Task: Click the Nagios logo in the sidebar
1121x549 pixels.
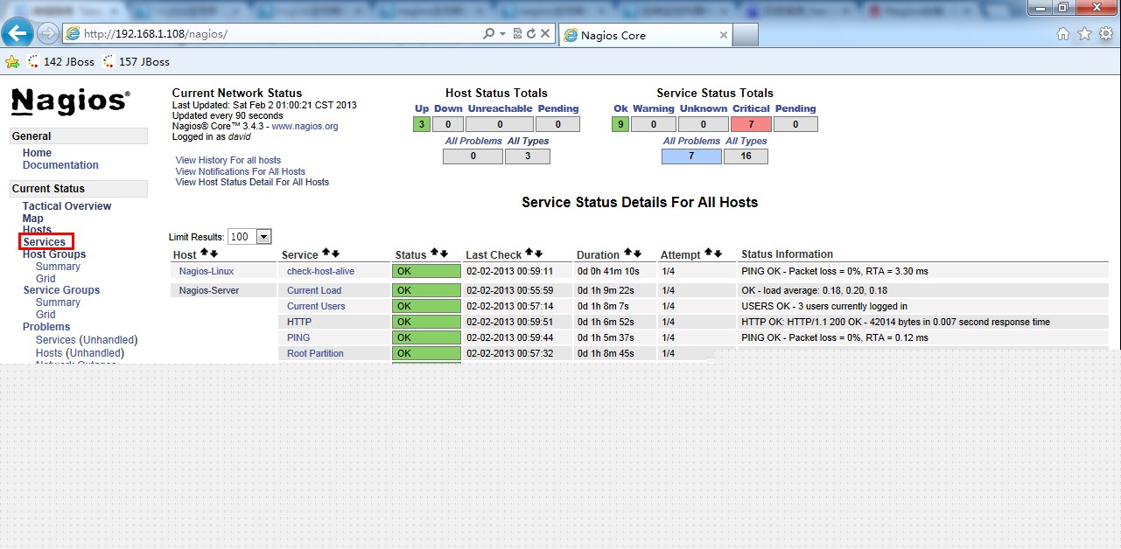Action: click(x=71, y=101)
